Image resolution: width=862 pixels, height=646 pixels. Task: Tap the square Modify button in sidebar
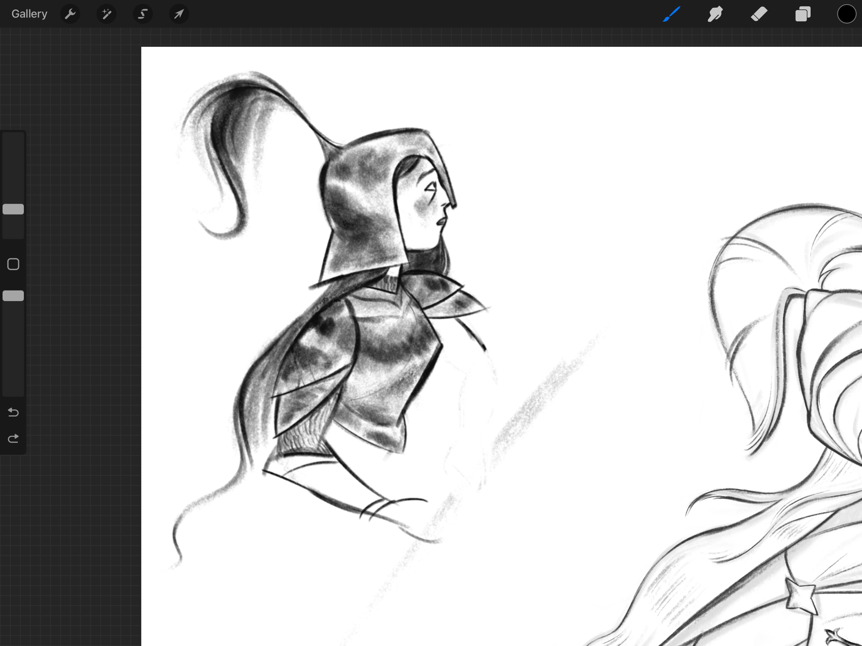coord(13,264)
